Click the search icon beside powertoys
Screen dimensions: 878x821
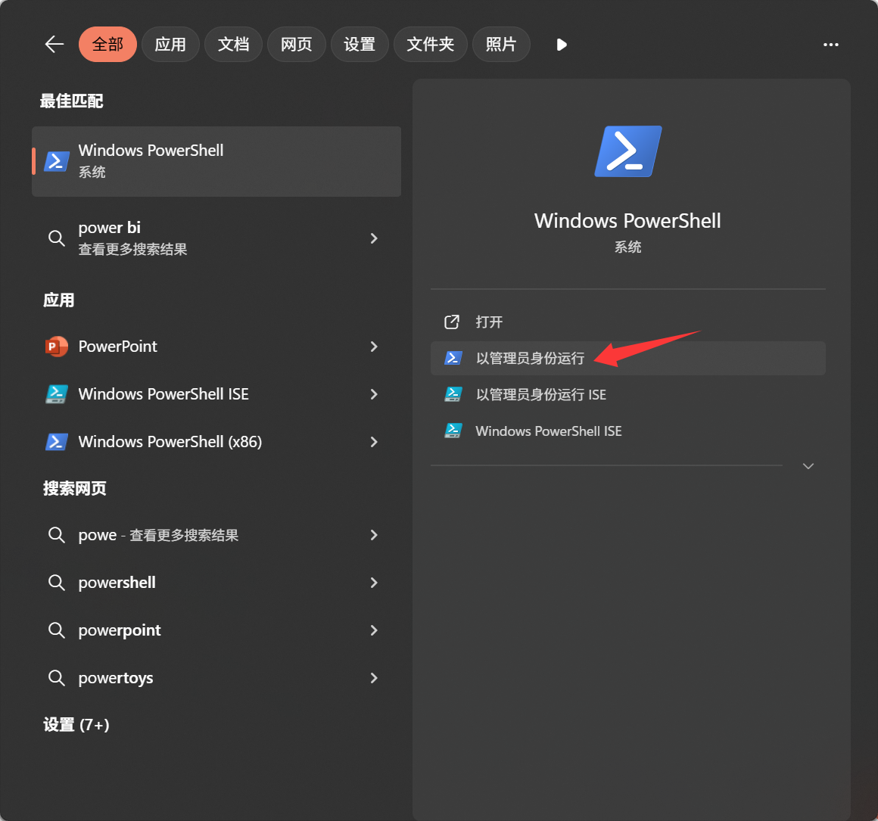57,678
